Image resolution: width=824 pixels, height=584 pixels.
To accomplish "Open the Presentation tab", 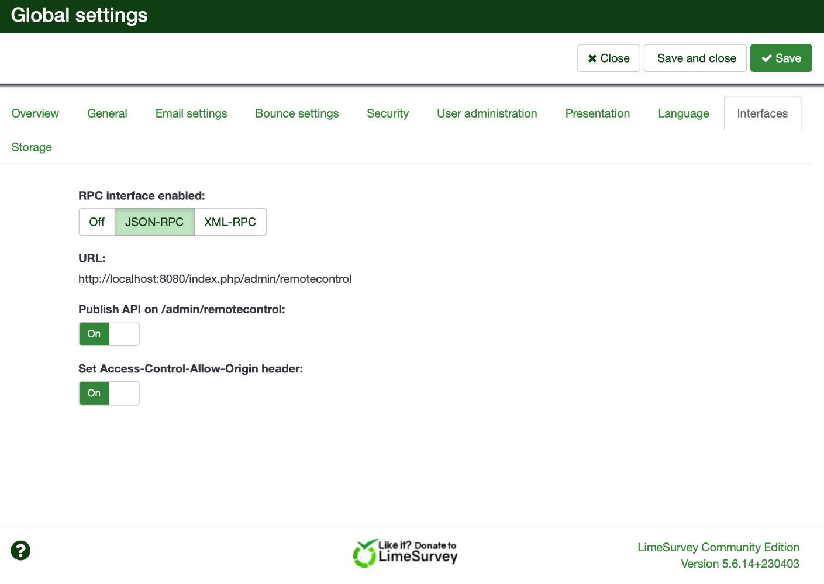I will pos(598,113).
